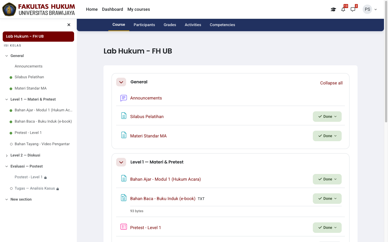Go to Home in top navigation

[92, 9]
